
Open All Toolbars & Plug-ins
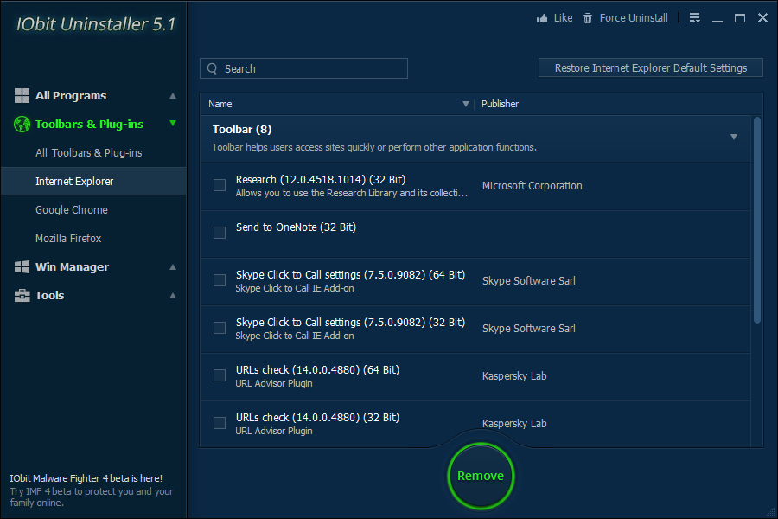point(89,153)
